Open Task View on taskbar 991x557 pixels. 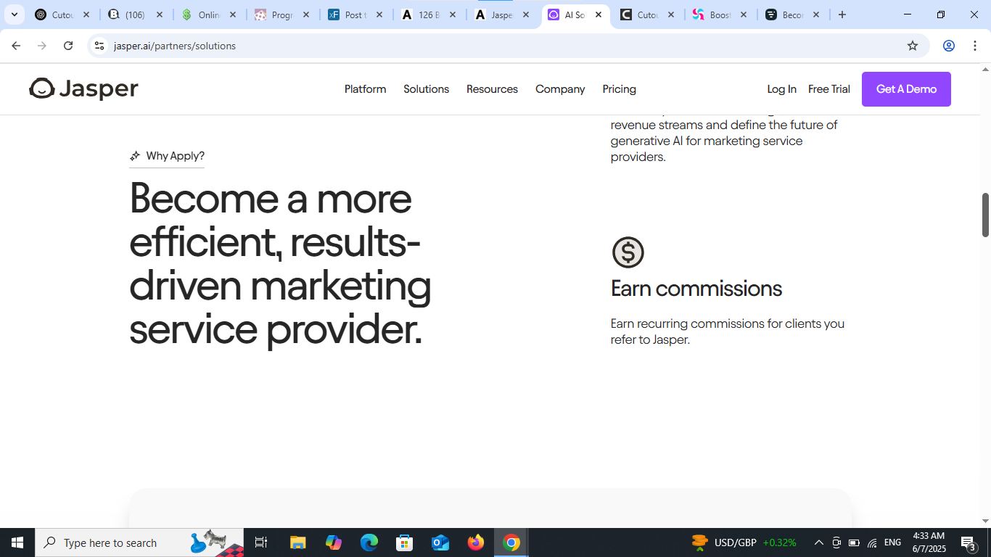click(x=261, y=542)
